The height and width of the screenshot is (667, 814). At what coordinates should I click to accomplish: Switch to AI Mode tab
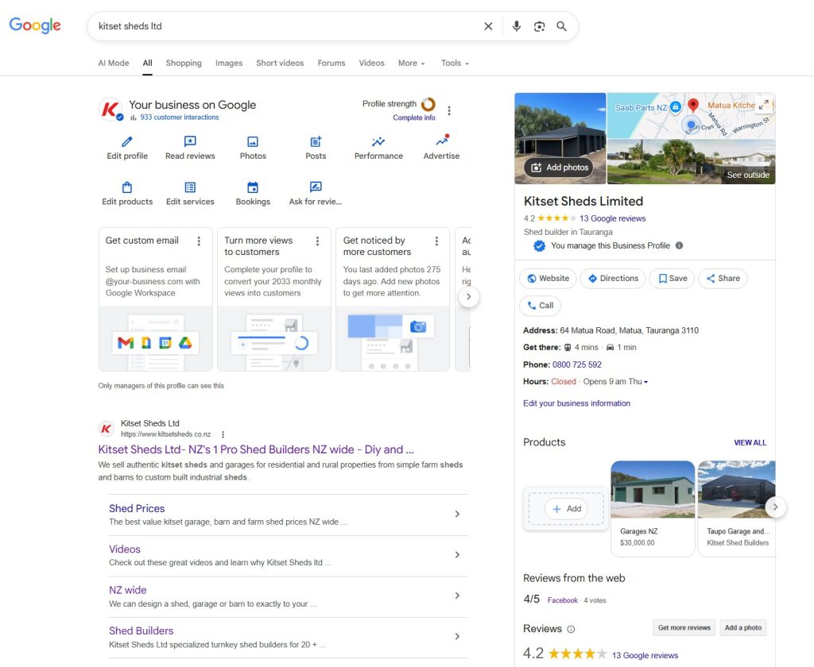click(114, 64)
